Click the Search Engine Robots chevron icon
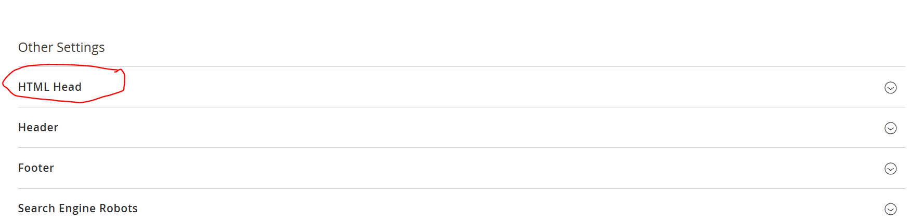 [x=890, y=209]
